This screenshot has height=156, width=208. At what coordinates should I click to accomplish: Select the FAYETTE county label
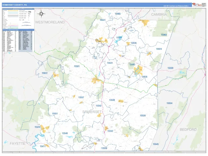click(x=17, y=143)
